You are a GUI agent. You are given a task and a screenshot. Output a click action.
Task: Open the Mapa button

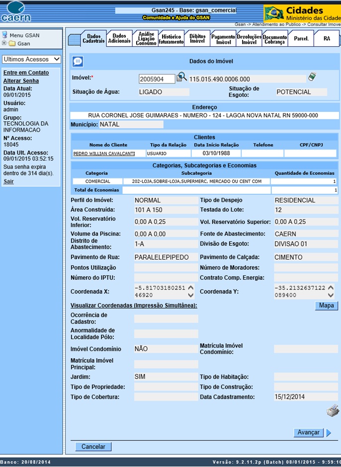pos(326,306)
